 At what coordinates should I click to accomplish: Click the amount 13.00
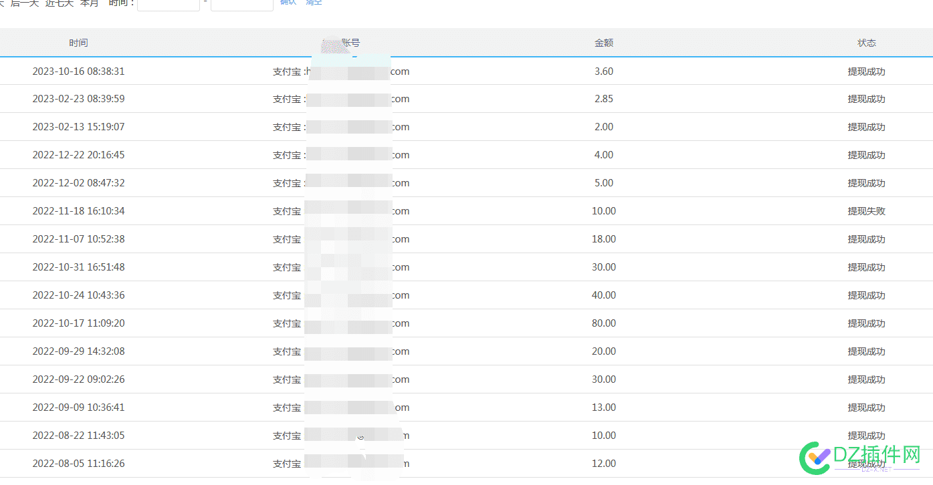tap(604, 408)
